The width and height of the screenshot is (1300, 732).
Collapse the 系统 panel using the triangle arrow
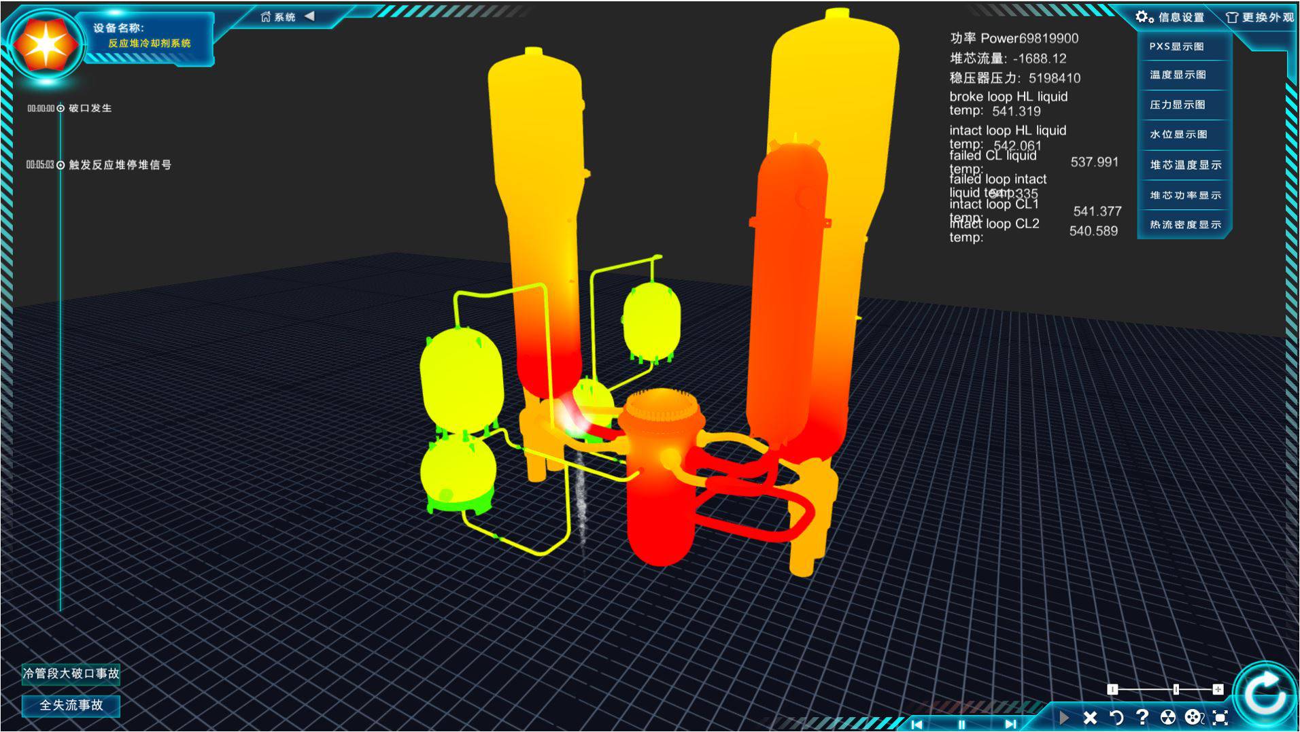(x=310, y=16)
